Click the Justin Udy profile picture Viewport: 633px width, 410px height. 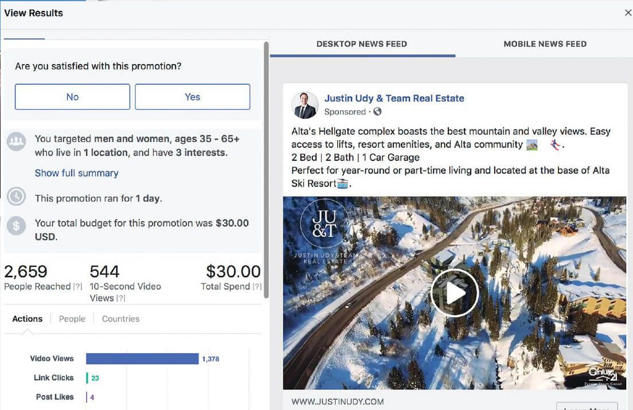305,105
